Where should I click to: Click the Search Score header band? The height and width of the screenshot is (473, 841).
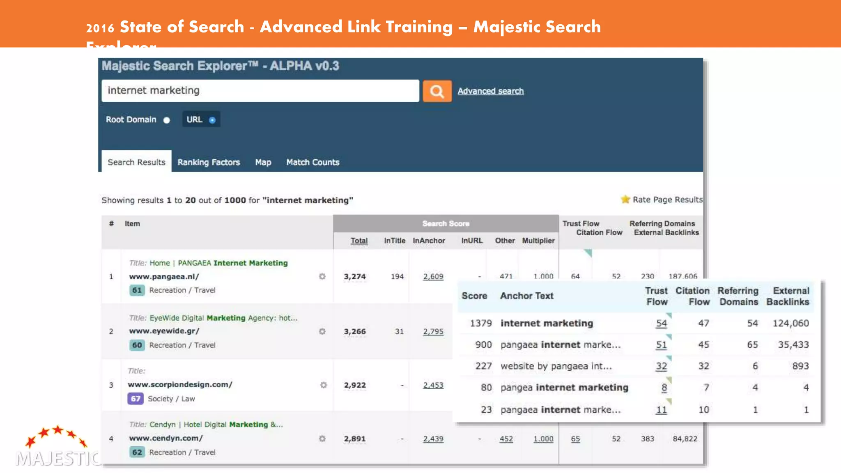[x=446, y=224]
